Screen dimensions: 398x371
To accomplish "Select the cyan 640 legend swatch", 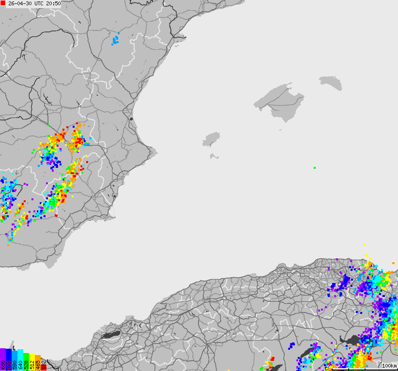I will point(20,363).
